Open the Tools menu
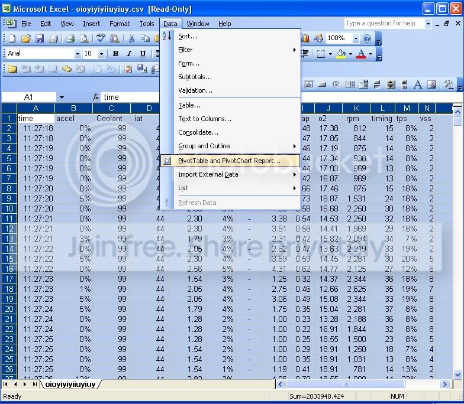 [x=147, y=24]
